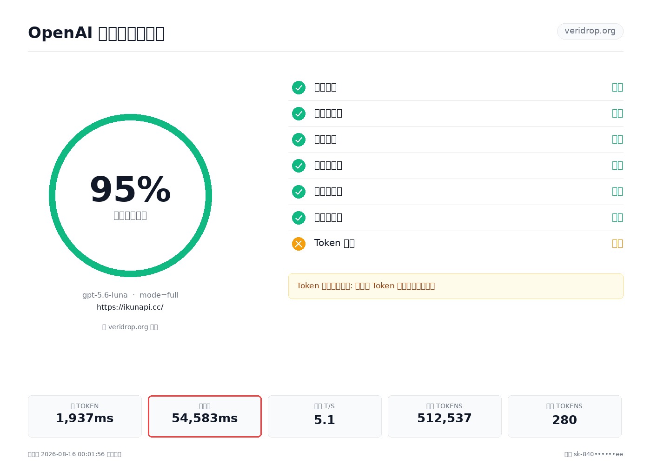The height and width of the screenshot is (465, 651).
Task: Click the green check icon in the first check row
Action: tap(299, 87)
